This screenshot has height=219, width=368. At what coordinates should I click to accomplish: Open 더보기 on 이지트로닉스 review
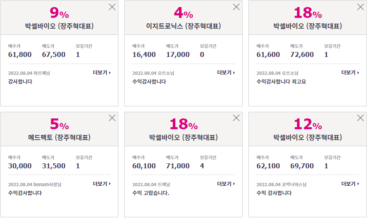click(226, 73)
